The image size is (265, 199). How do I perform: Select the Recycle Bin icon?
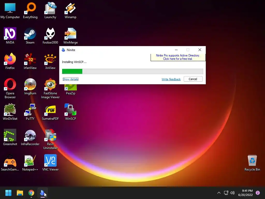252,163
